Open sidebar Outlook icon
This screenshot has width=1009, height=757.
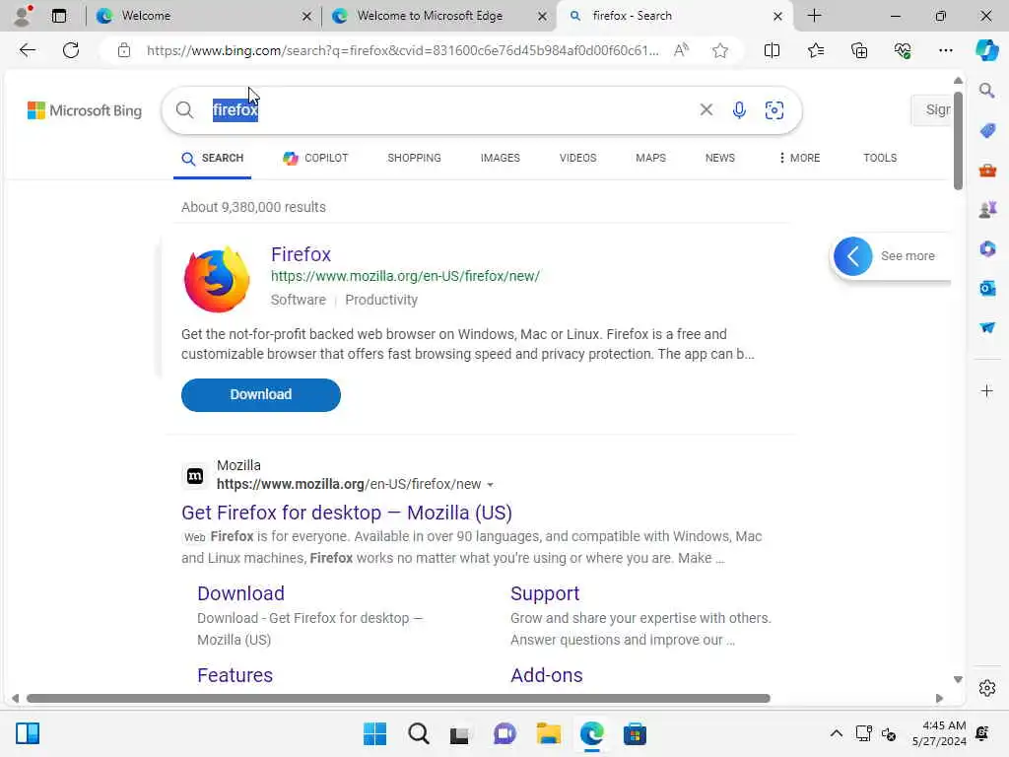(987, 289)
